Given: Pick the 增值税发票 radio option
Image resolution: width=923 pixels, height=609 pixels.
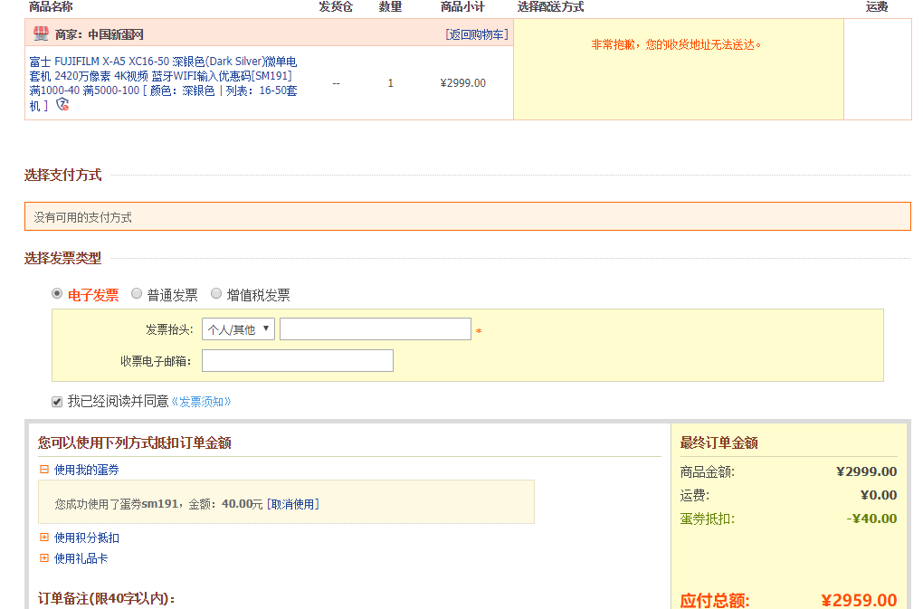Looking at the screenshot, I should [x=216, y=294].
